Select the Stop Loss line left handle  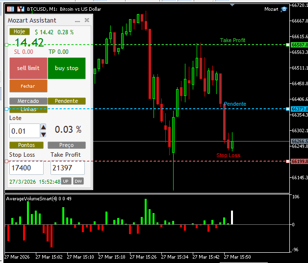click(x=6, y=162)
